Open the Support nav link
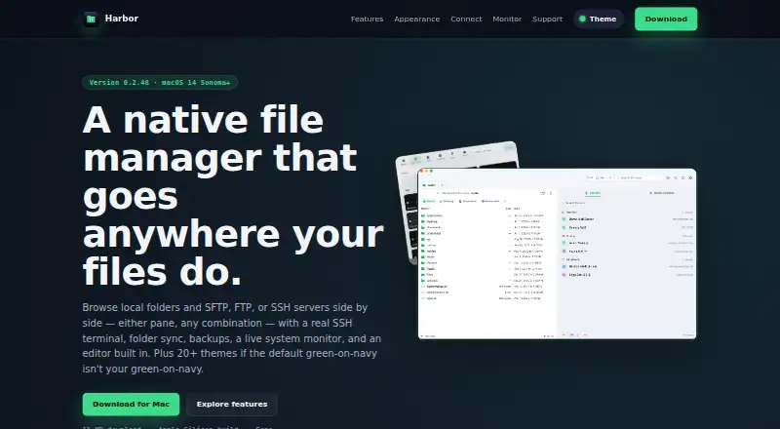780x429 pixels. point(547,19)
